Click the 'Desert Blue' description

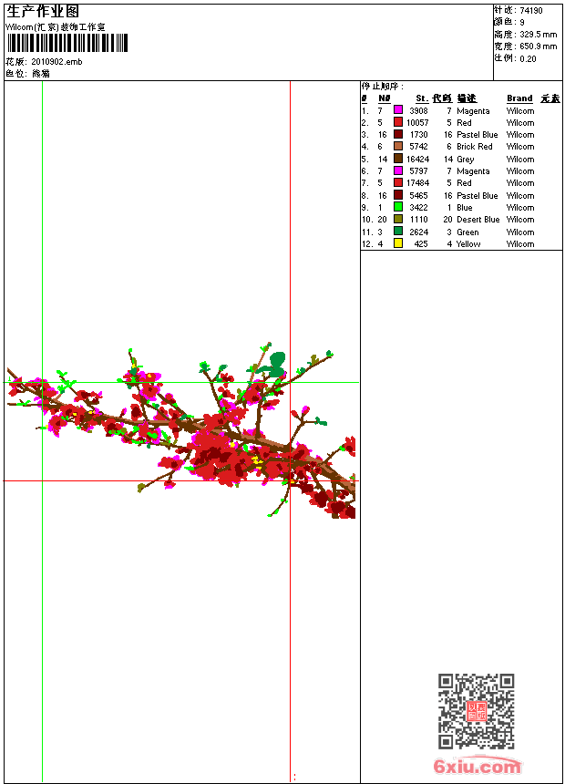tap(478, 220)
